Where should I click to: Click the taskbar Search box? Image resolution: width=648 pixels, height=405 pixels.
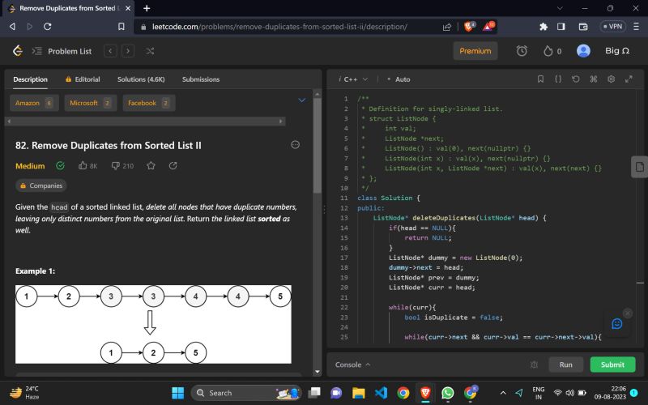246,393
